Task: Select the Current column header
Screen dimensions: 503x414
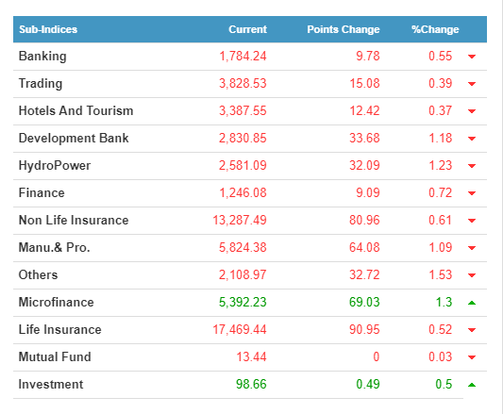Action: [247, 29]
